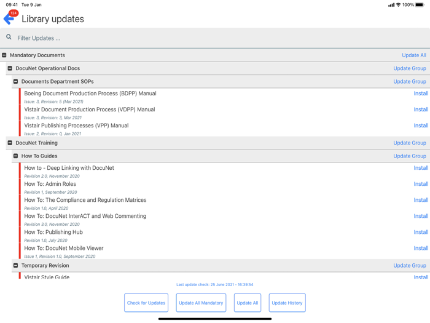Install How To: DocuNet Mobile Viewer
The width and height of the screenshot is (430, 323).
click(x=421, y=249)
